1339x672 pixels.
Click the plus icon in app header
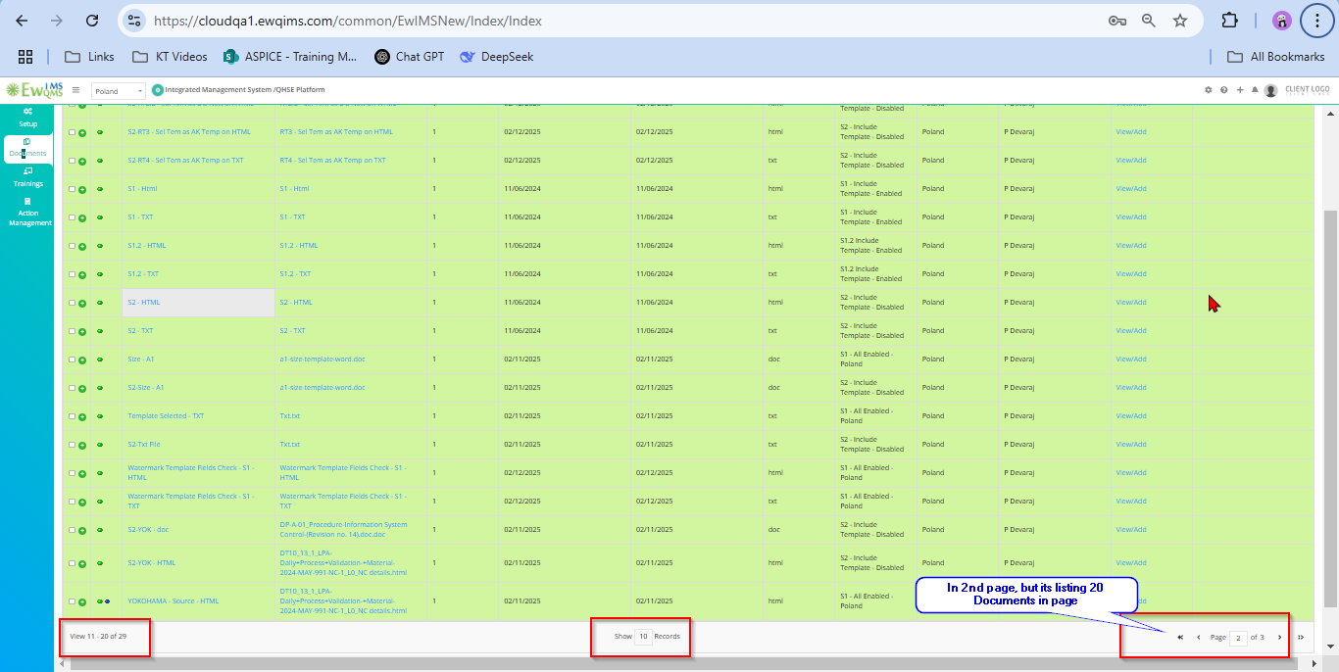[x=1240, y=90]
